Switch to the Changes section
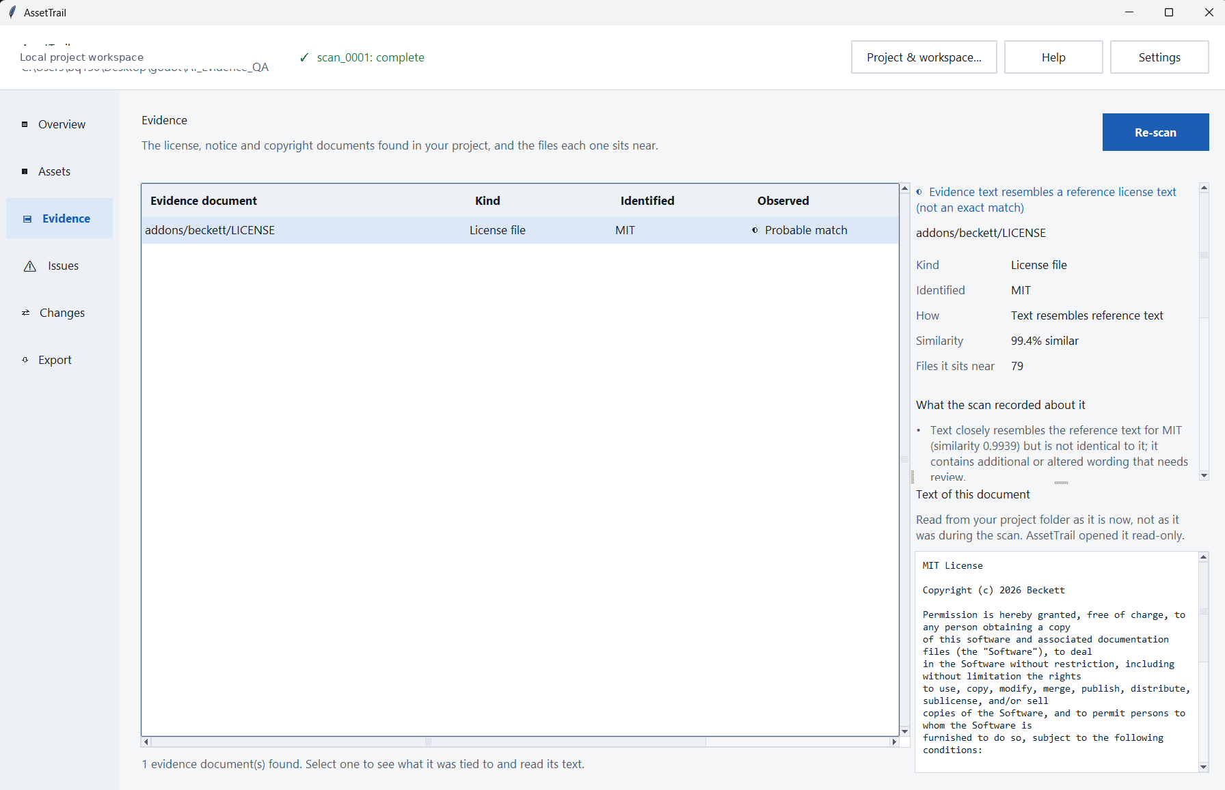This screenshot has width=1225, height=790. (59, 313)
